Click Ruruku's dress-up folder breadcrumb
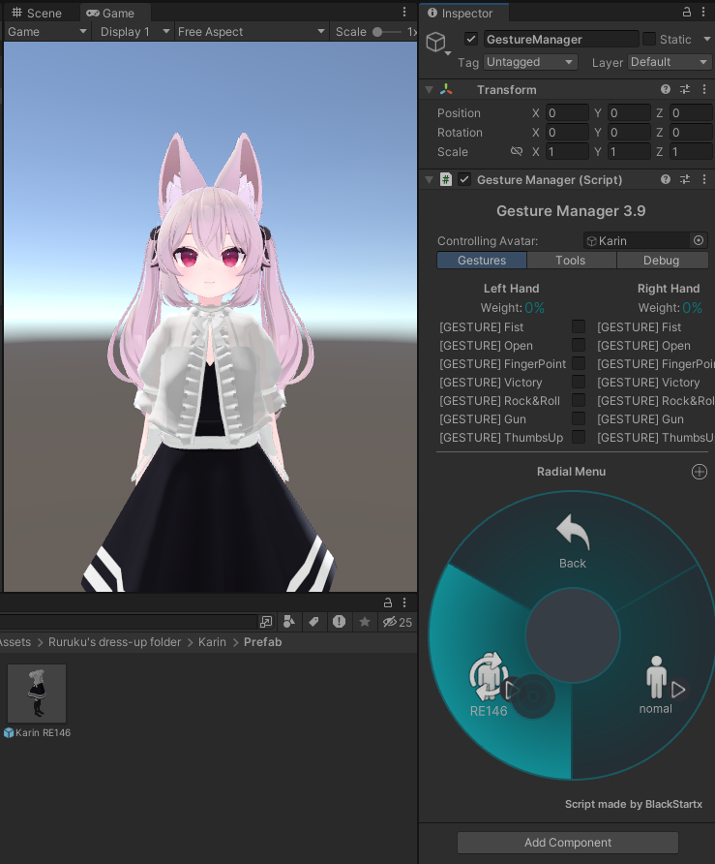The width and height of the screenshot is (715, 864). [114, 642]
